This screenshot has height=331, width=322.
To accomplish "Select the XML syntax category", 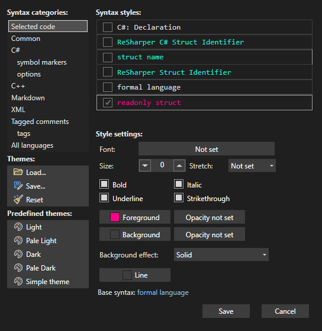I will click(48, 110).
